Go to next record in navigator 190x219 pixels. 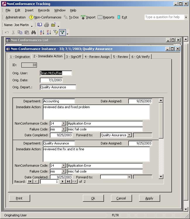click(x=63, y=182)
